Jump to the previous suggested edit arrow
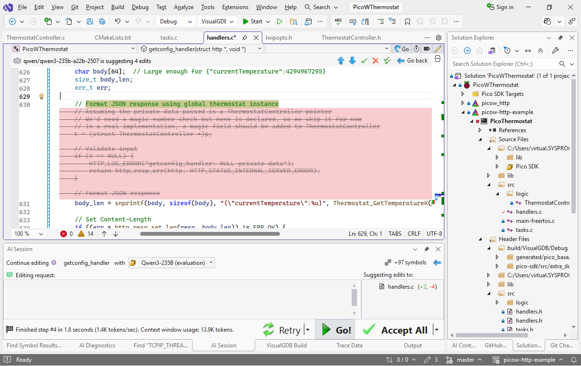Viewport: 581px width, 366px height. click(x=341, y=61)
